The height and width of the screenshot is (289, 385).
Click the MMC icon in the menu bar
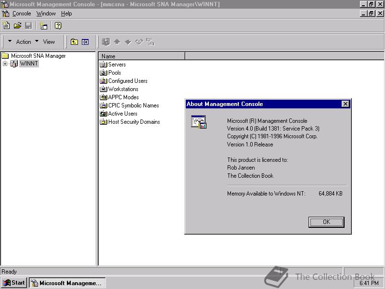5,13
